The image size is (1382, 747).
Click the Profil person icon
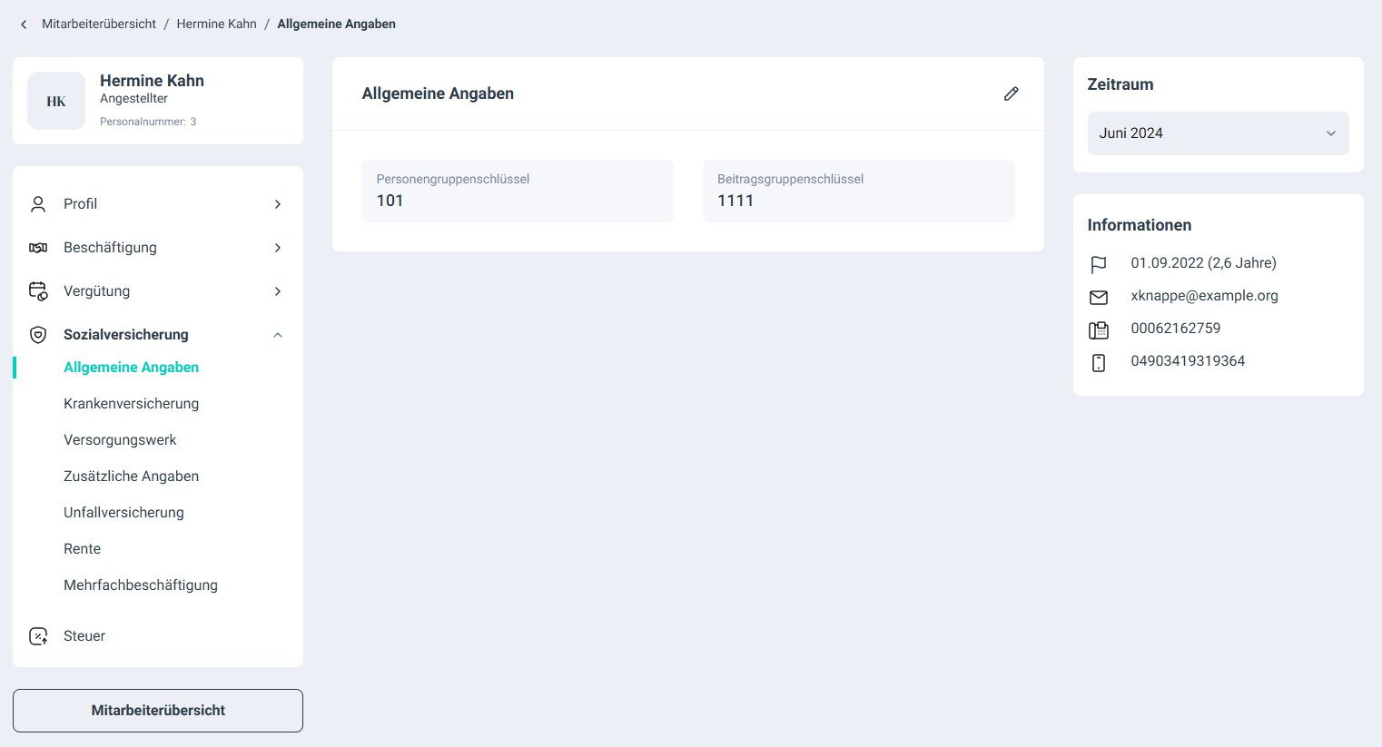38,204
